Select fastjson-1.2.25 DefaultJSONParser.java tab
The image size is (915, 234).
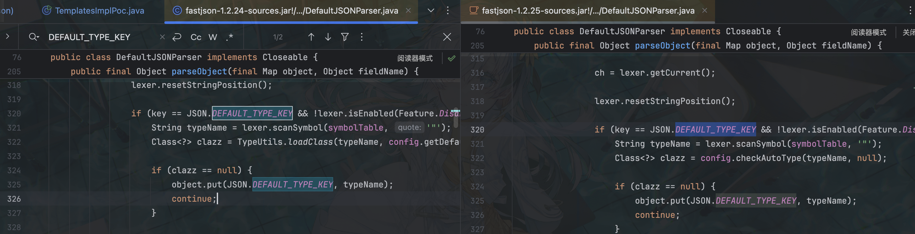click(x=588, y=11)
